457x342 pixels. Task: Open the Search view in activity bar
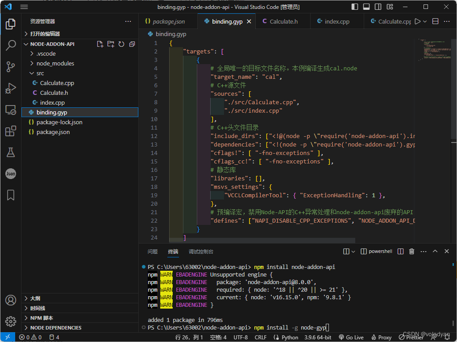pyautogui.click(x=11, y=45)
